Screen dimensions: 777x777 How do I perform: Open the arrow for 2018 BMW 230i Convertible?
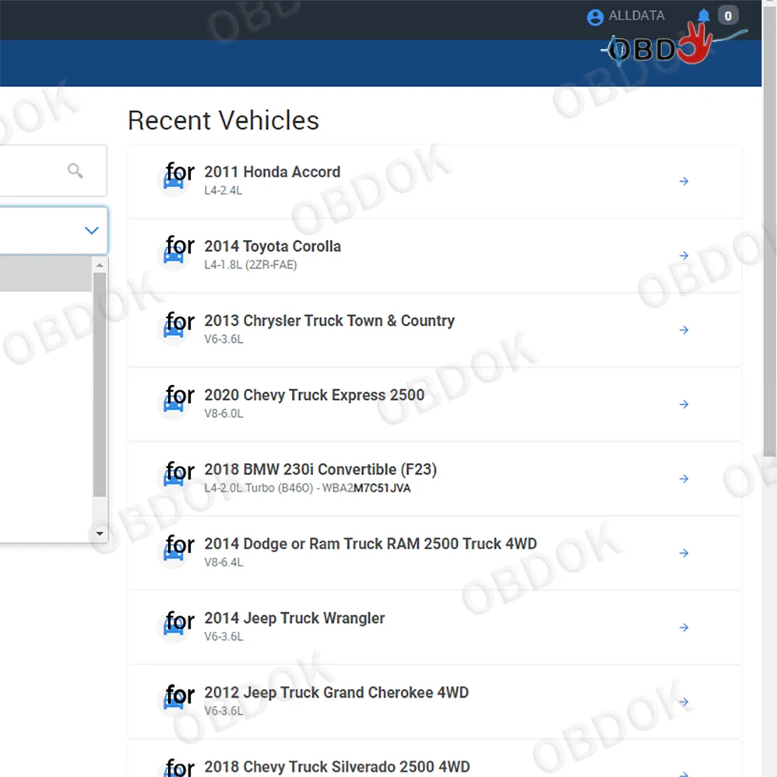click(x=684, y=479)
